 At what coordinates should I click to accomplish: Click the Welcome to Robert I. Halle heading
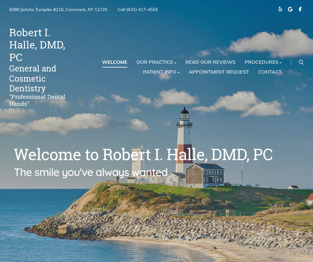(x=143, y=154)
